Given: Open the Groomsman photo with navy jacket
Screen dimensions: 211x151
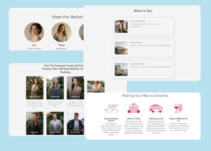Looking at the screenshot, I should point(75,123).
